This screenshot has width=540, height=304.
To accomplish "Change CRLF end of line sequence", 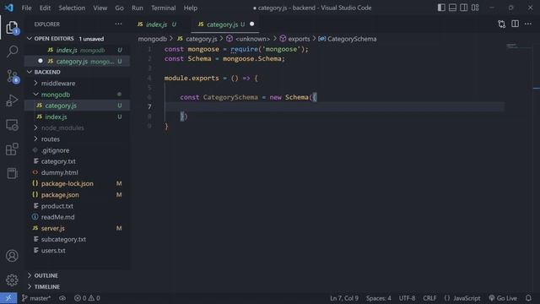I will pos(429,298).
